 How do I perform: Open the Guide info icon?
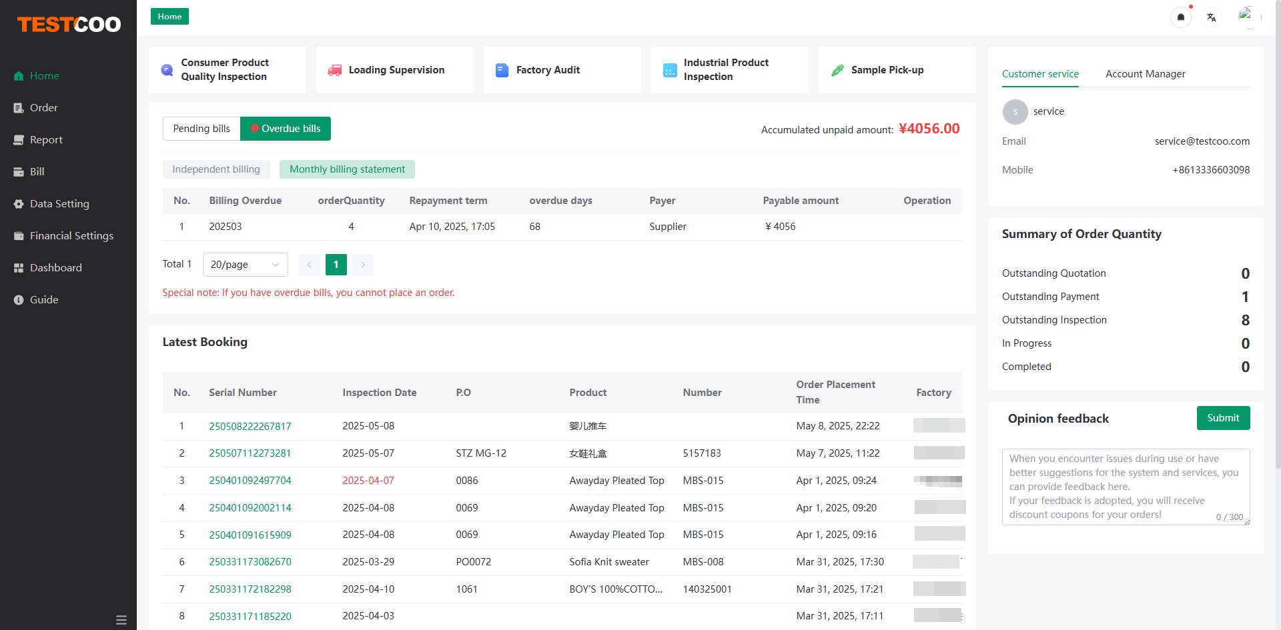click(19, 300)
